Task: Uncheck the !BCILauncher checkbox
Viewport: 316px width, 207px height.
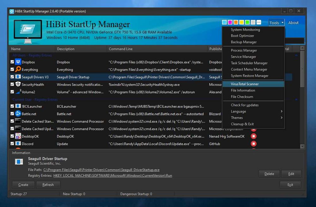Action: pyautogui.click(x=12, y=106)
